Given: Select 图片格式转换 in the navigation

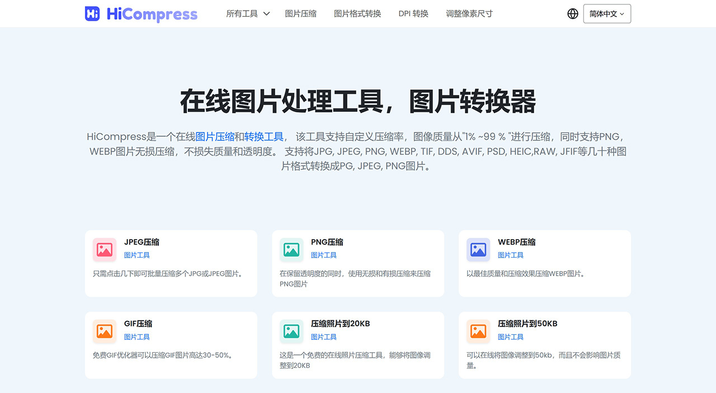Looking at the screenshot, I should [x=357, y=13].
